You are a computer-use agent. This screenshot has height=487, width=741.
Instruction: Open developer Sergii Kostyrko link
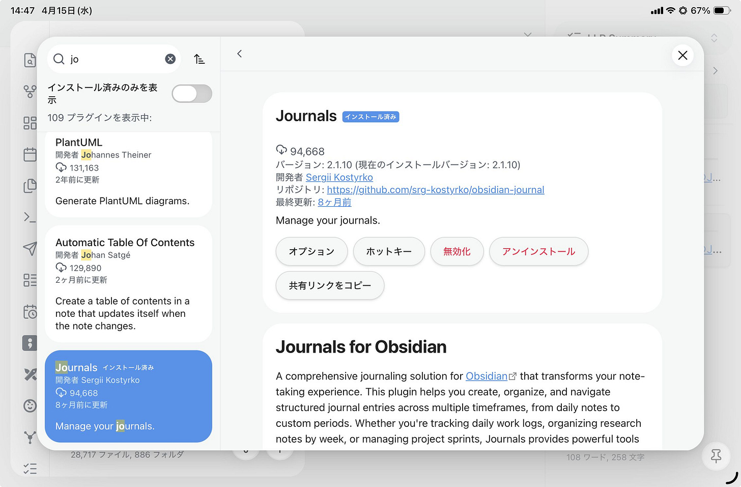(x=339, y=177)
